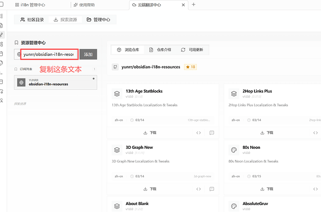Click the 13th Age Statblocks Localization & Tweaks description

click(x=145, y=105)
